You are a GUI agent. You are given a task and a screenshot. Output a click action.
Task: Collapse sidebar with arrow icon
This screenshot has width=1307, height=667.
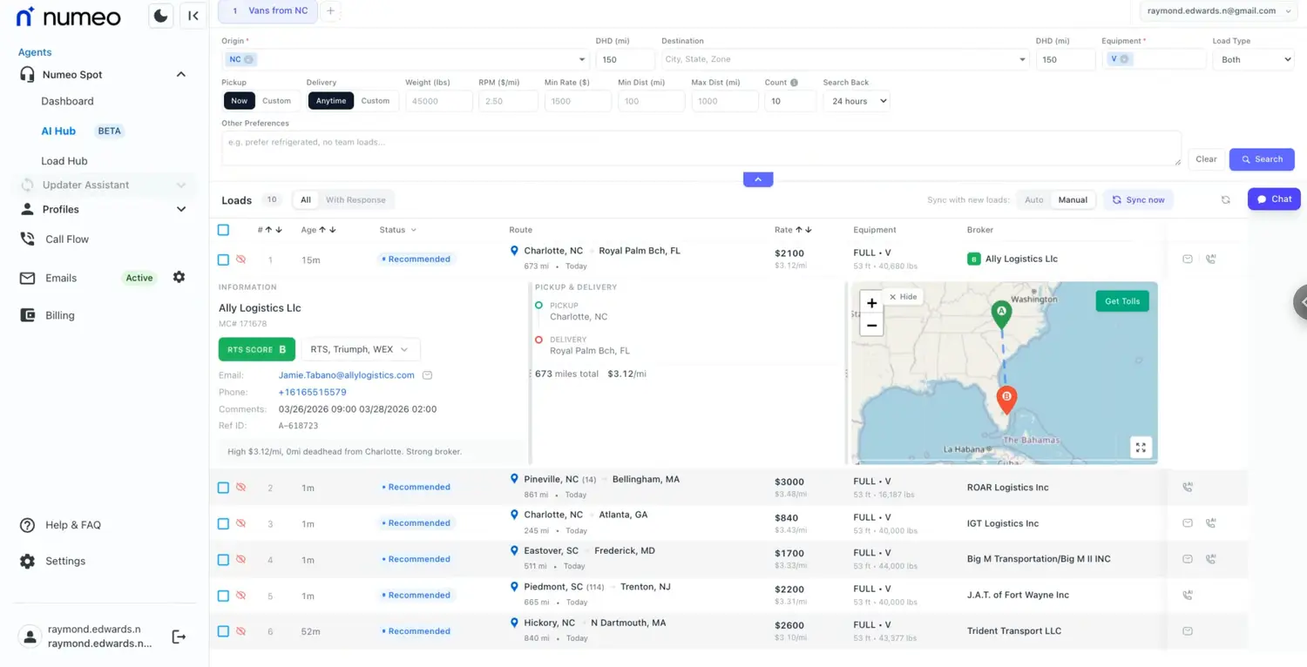pos(193,16)
